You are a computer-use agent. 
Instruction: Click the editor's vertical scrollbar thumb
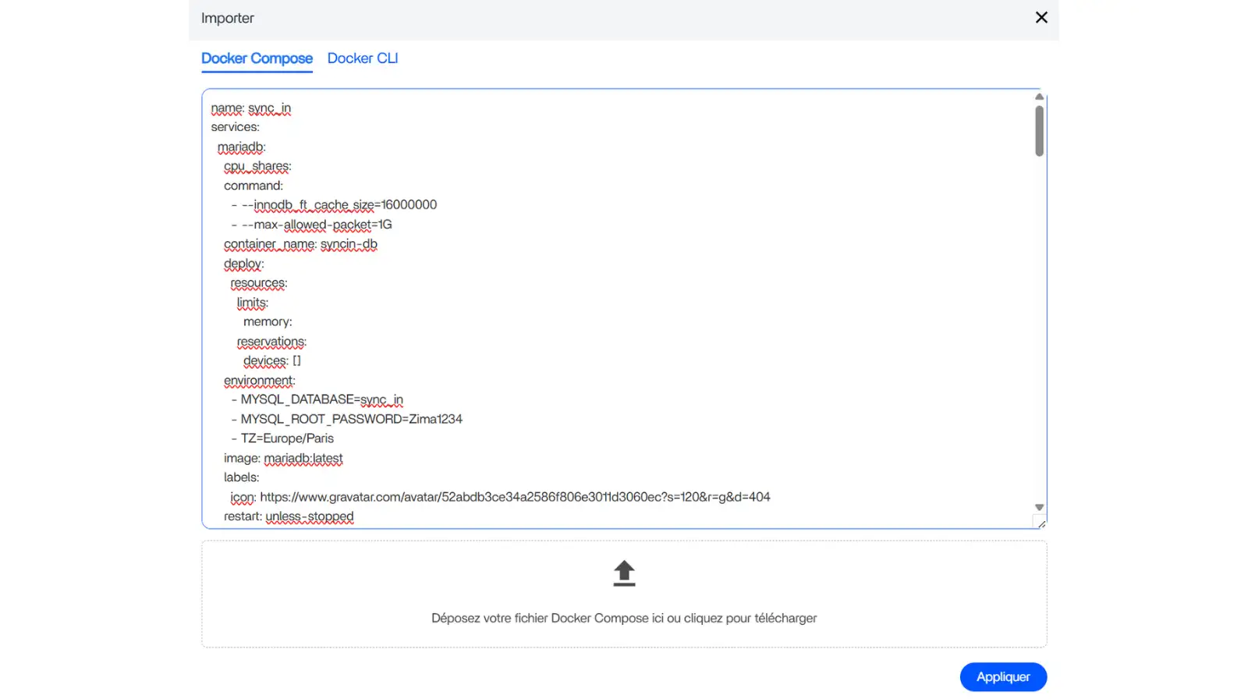point(1039,131)
